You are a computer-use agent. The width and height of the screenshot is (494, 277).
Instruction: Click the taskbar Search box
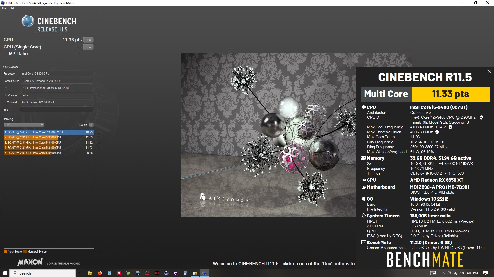click(x=43, y=273)
